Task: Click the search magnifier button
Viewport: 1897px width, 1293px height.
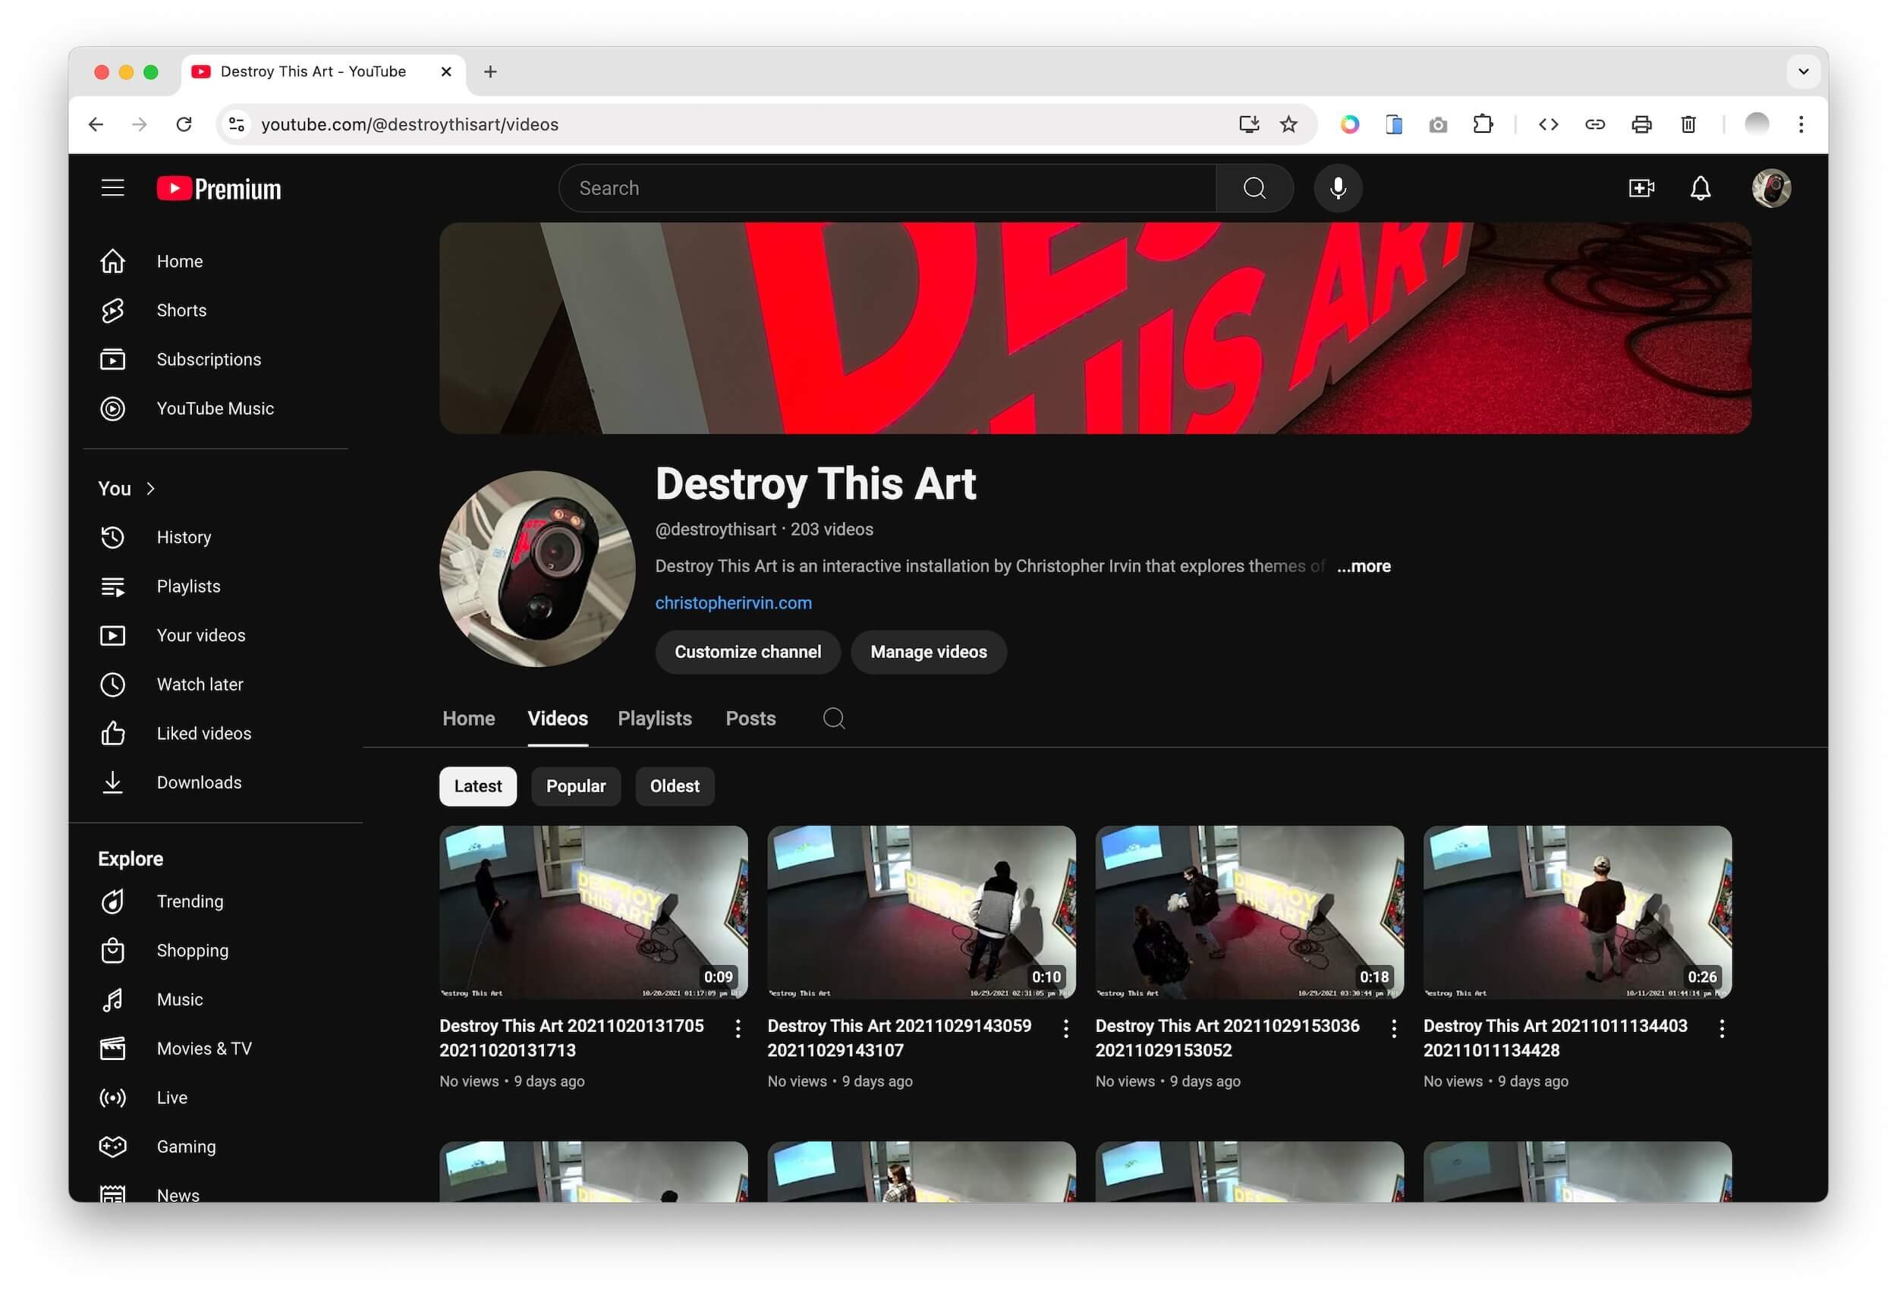Action: (x=1254, y=188)
